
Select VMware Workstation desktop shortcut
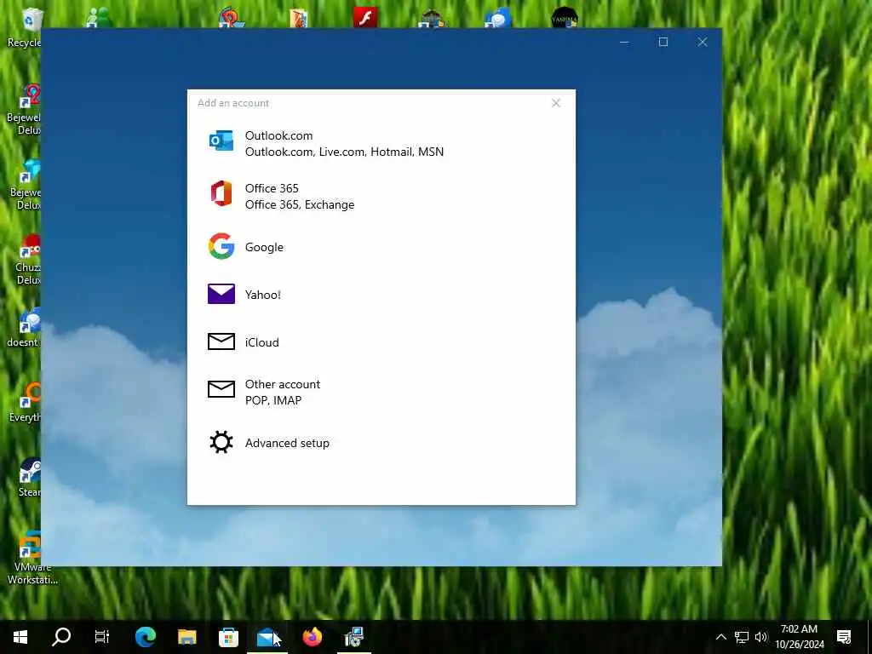31,559
